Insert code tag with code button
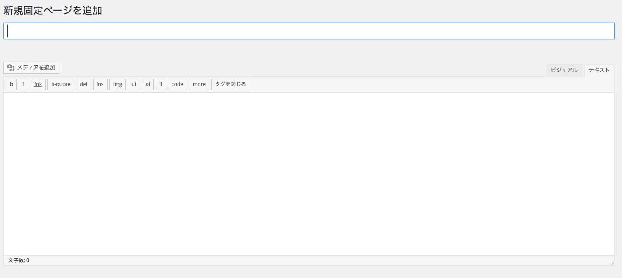 click(177, 84)
